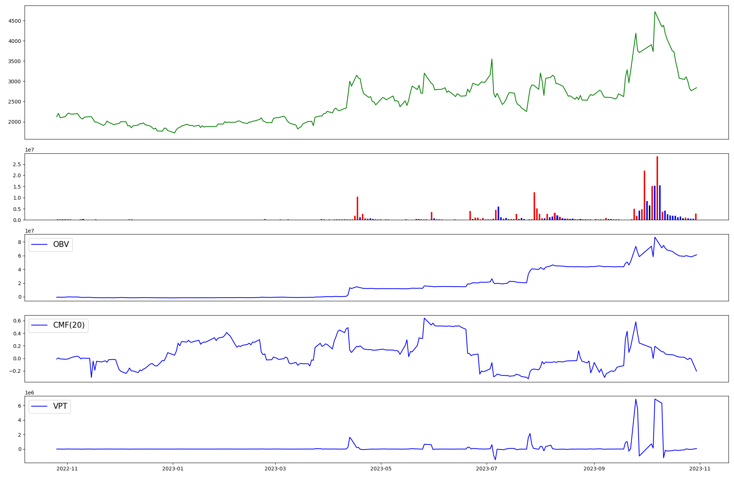
Task: Click the 2000 price axis label
Action: click(x=14, y=122)
